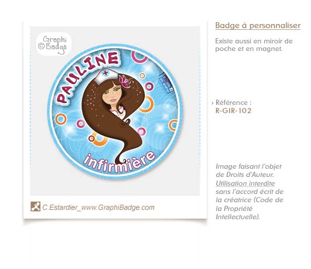Screen dimensions: 311x269
Task: Click the pink flower in the hair
Action: pos(124,82)
